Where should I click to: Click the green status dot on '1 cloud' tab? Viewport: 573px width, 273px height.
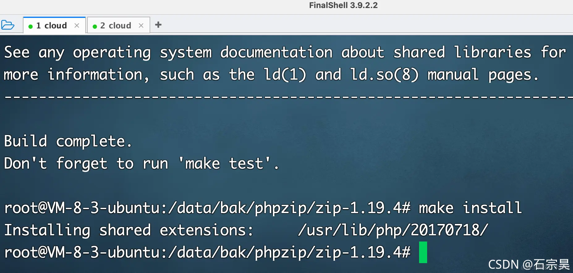tap(31, 27)
